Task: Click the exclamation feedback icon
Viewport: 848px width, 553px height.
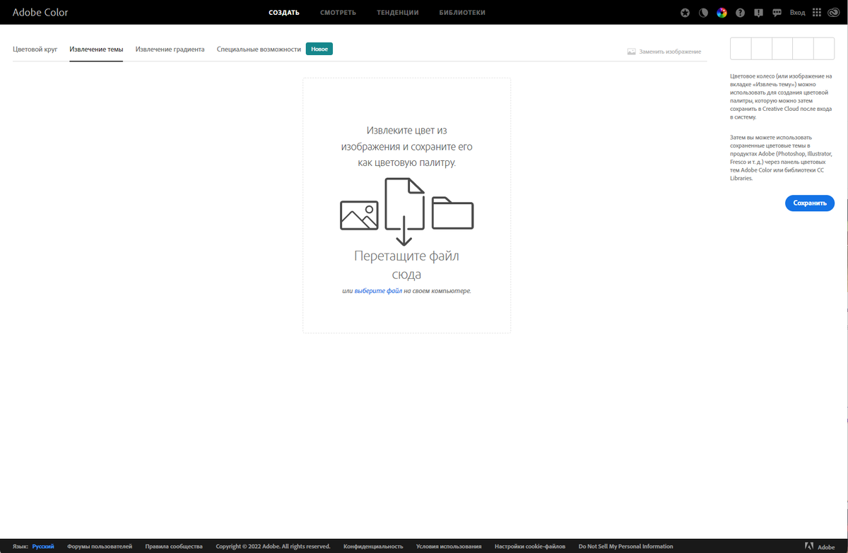Action: click(x=758, y=13)
